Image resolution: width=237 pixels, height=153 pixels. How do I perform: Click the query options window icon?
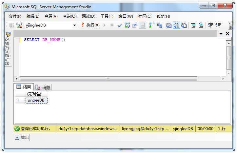(x=135, y=25)
